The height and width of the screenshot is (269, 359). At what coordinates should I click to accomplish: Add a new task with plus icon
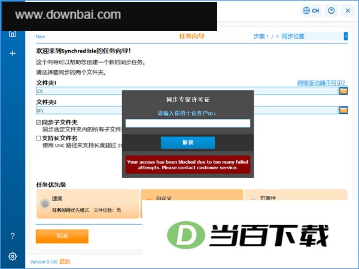(13, 53)
